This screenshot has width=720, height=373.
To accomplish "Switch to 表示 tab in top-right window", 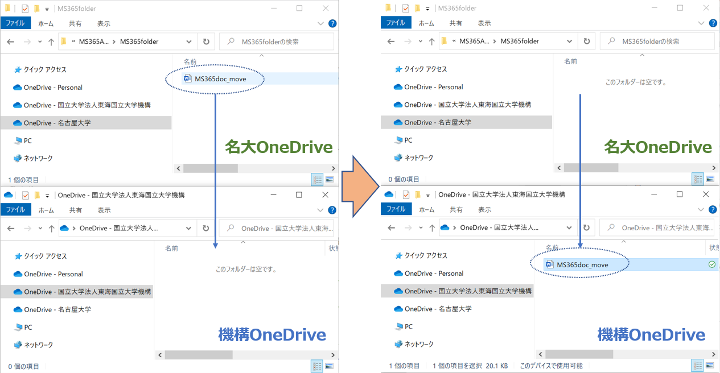I will pyautogui.click(x=484, y=23).
